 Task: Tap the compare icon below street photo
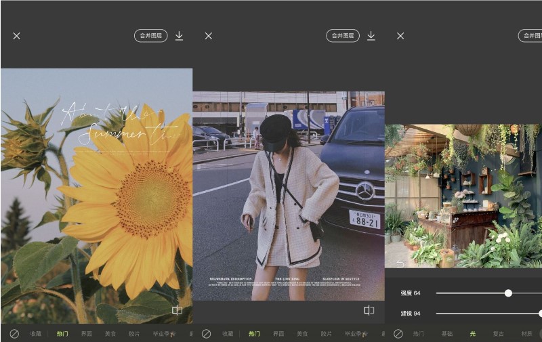coord(369,310)
